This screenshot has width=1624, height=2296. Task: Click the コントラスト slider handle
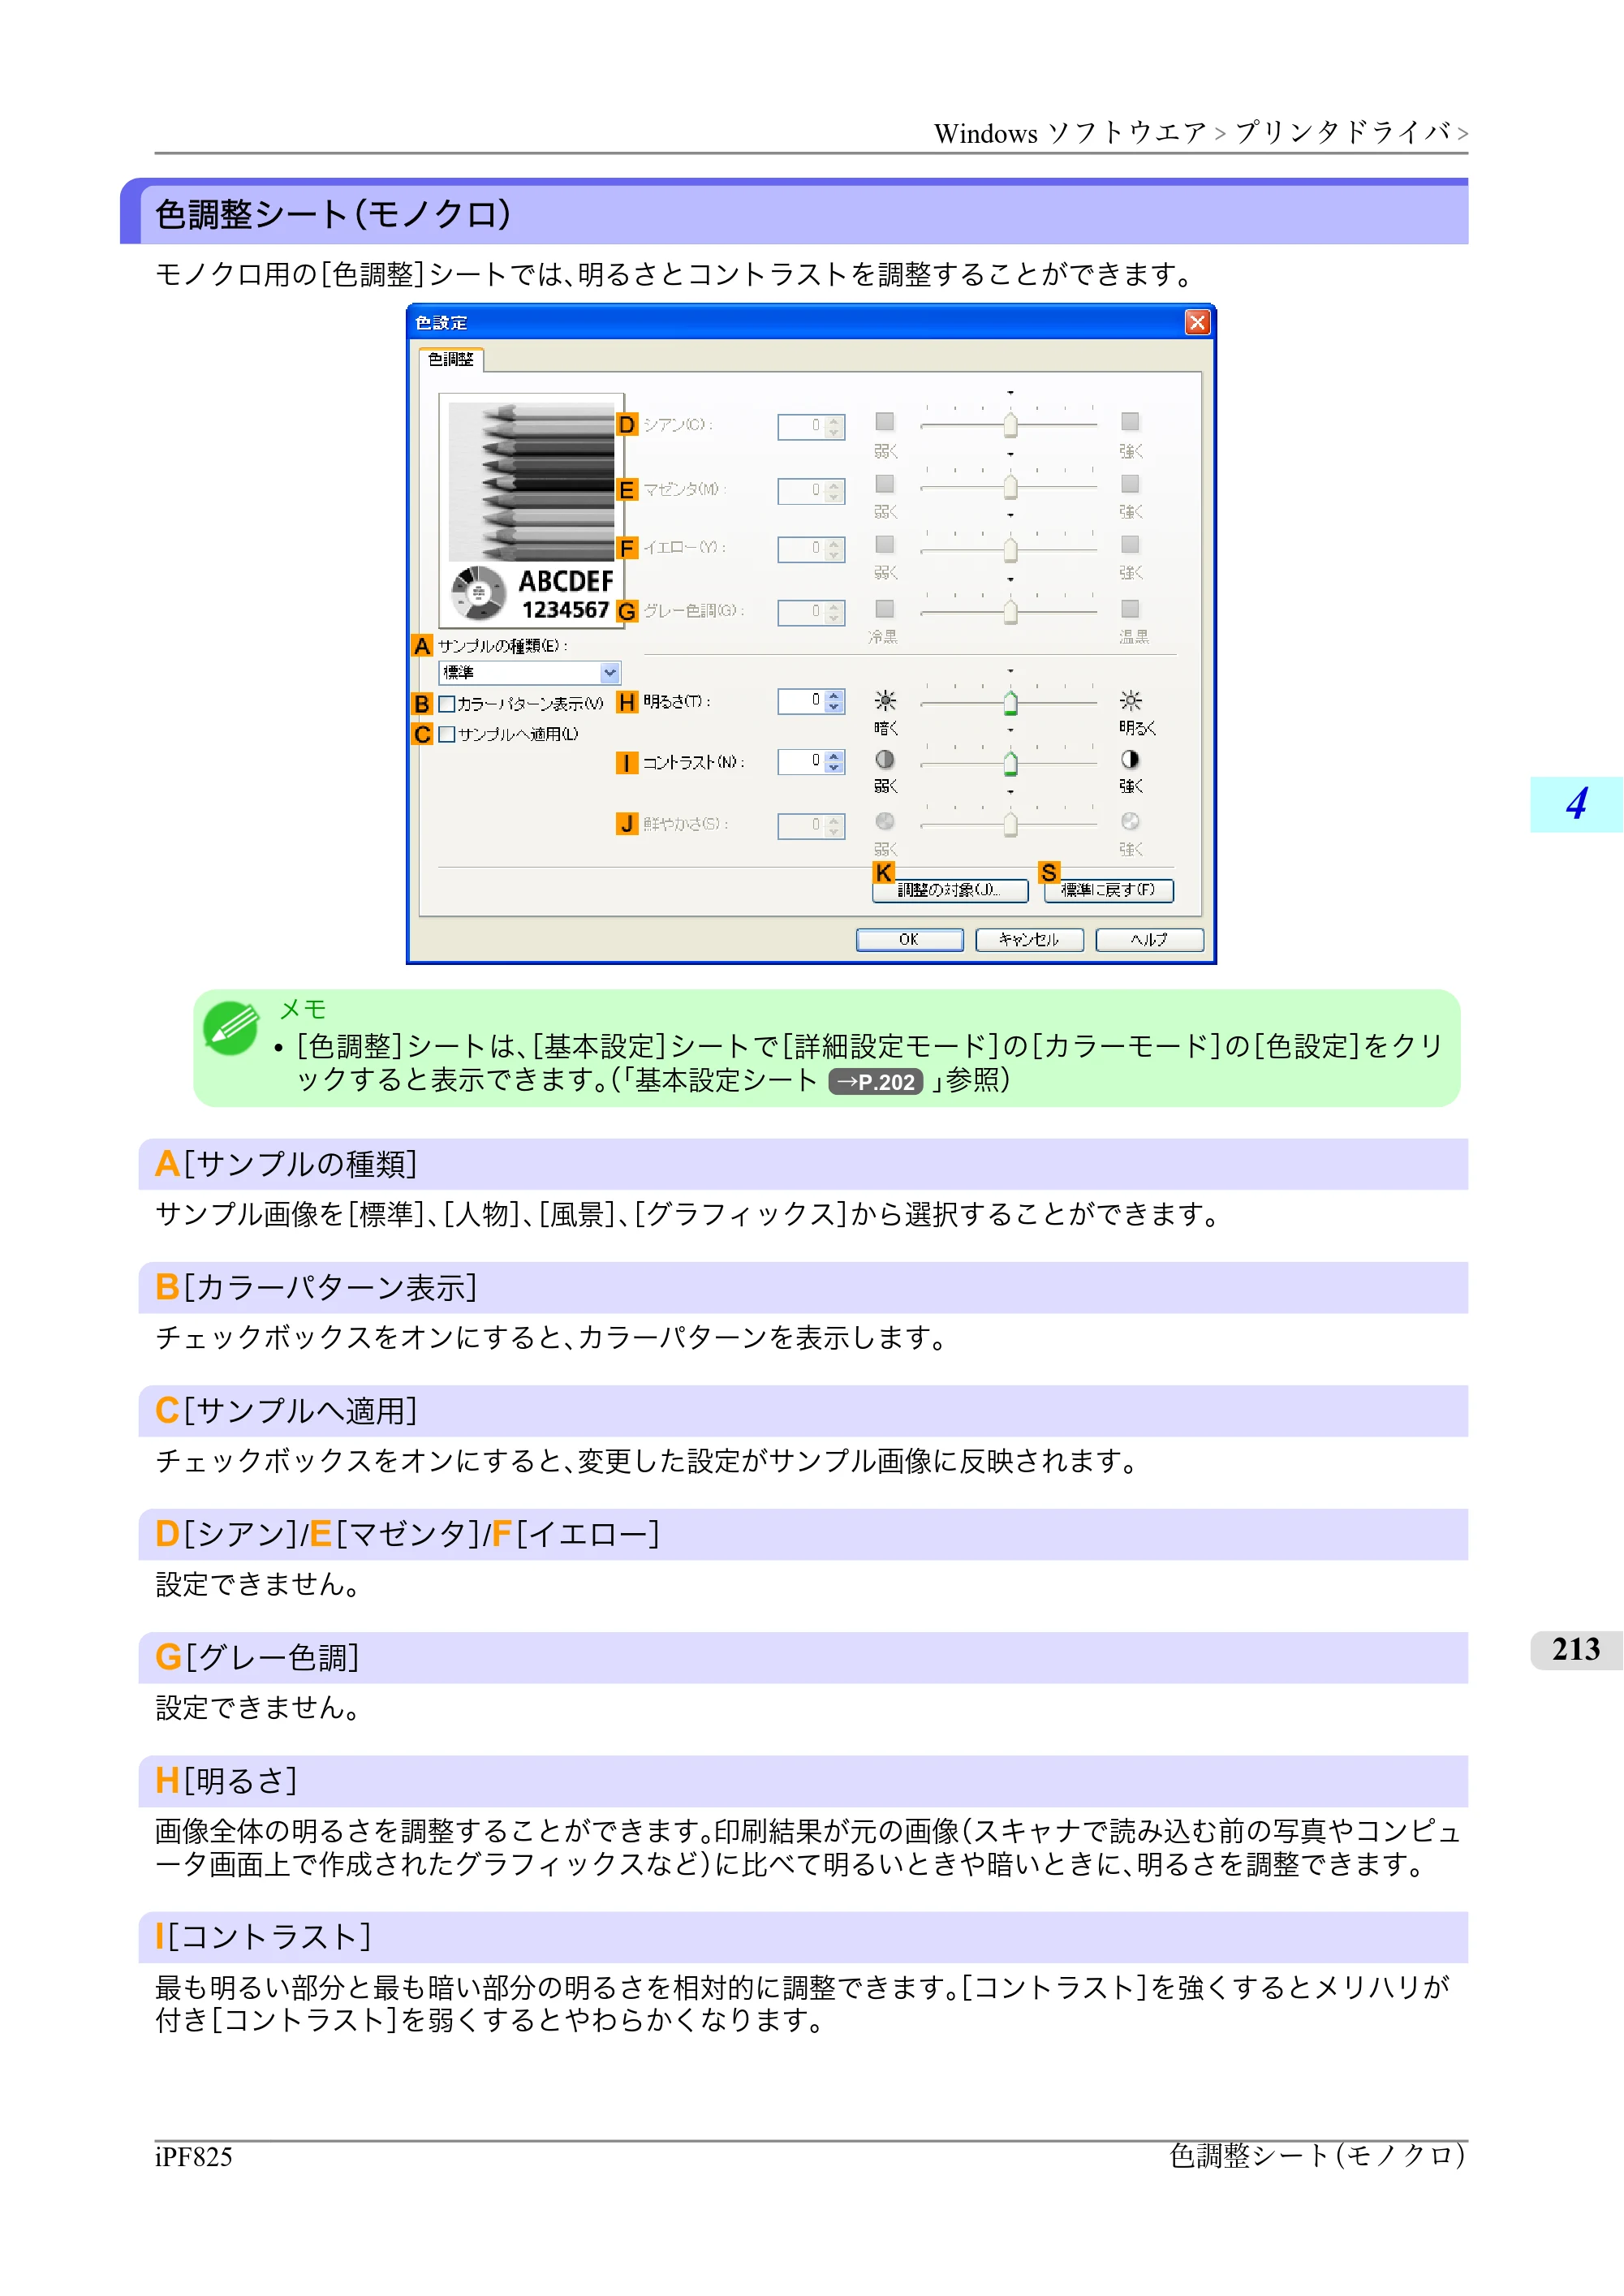1010,765
